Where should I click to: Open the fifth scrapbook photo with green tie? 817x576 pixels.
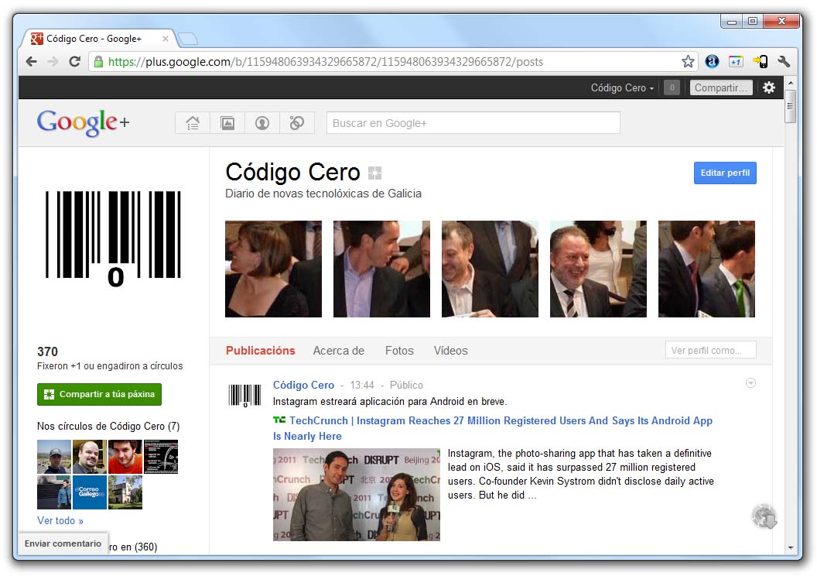pos(706,269)
